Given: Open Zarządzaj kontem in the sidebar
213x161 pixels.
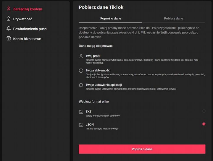Looking at the screenshot, I should tap(28, 9).
